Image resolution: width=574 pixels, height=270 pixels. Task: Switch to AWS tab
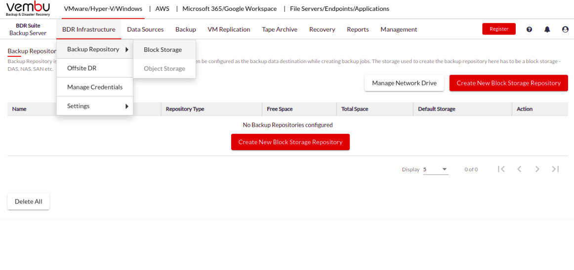pyautogui.click(x=163, y=9)
